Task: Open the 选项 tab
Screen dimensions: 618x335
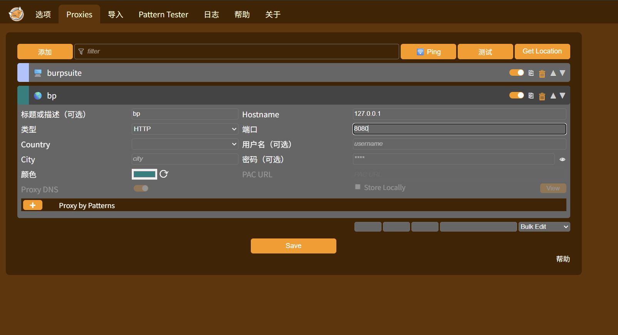Action: [x=43, y=15]
